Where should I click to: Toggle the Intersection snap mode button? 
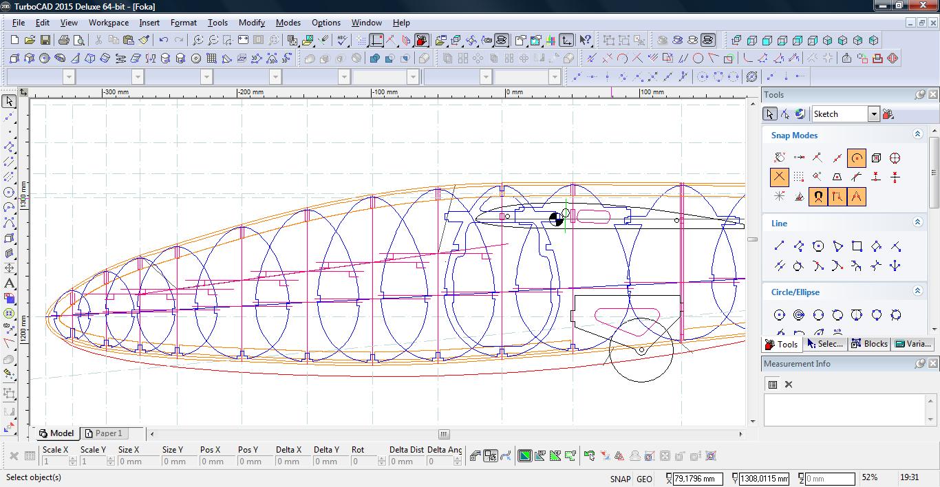pos(779,177)
